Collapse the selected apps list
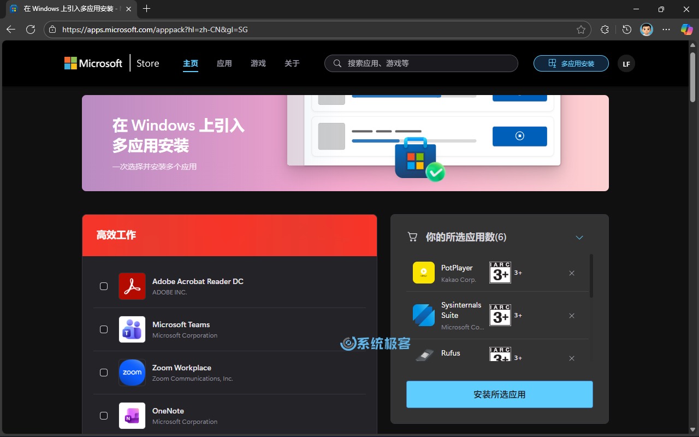The width and height of the screenshot is (699, 437). point(579,238)
